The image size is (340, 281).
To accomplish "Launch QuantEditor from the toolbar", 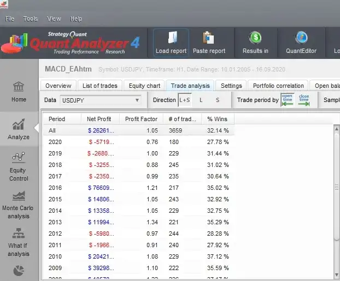I will [x=301, y=38].
